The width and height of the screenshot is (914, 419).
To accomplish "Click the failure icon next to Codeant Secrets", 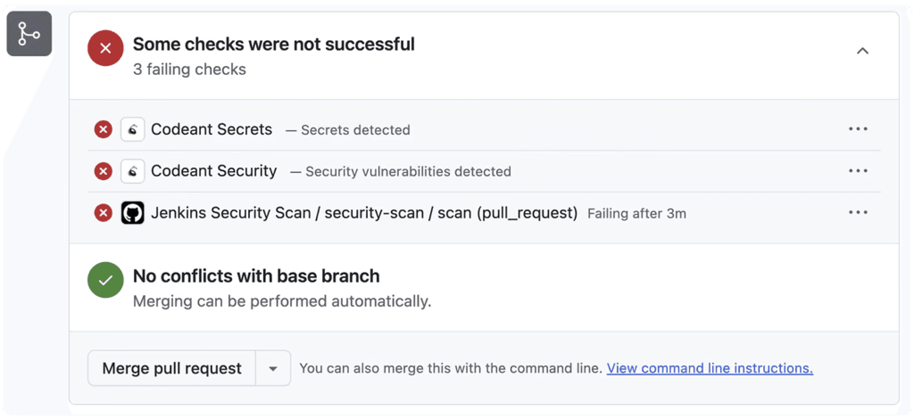I will click(x=103, y=129).
